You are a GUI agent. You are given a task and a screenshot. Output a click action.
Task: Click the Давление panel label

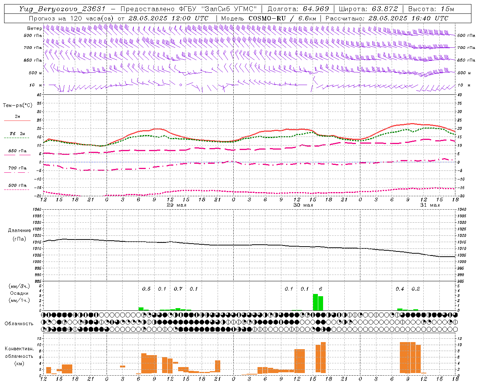19,231
